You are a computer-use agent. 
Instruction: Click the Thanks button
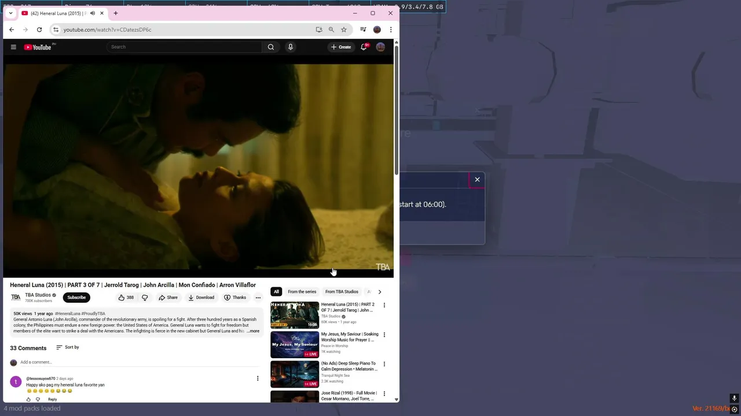235,298
